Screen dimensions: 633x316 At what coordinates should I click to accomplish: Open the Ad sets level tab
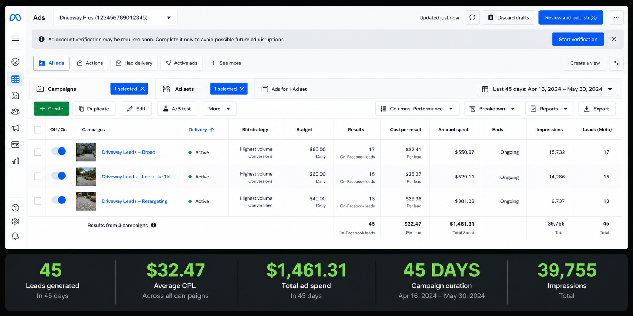click(178, 89)
